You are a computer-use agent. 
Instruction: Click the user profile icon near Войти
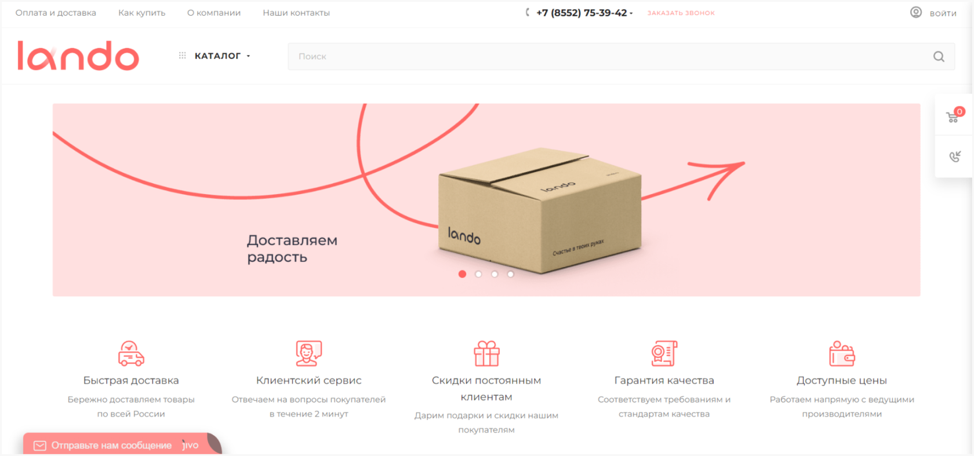point(916,12)
